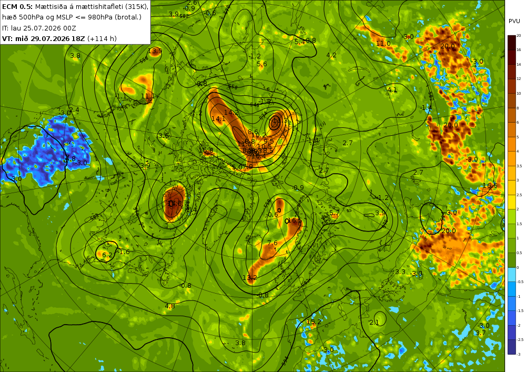Click the "2.4" value on the map
Image resolution: width=526 pixels, height=372 pixels.
point(75,110)
